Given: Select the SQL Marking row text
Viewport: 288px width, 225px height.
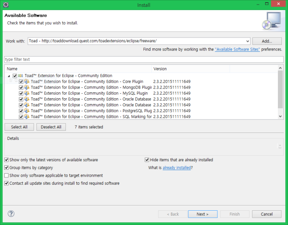Looking at the screenshot, I should [91, 117].
